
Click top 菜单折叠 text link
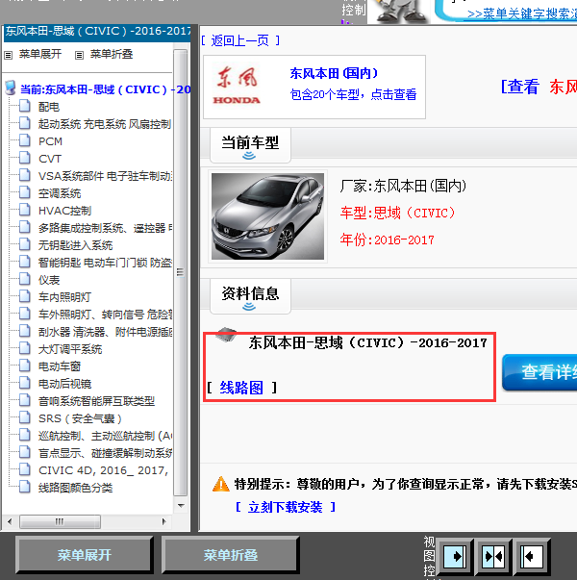tap(112, 55)
